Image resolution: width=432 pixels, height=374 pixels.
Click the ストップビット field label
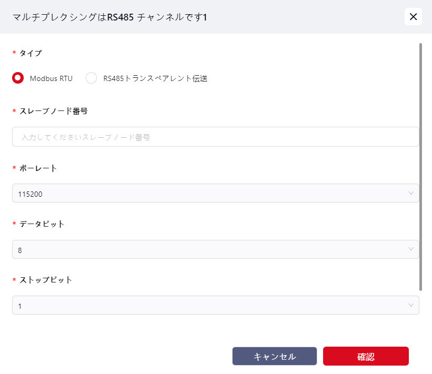pyautogui.click(x=46, y=280)
